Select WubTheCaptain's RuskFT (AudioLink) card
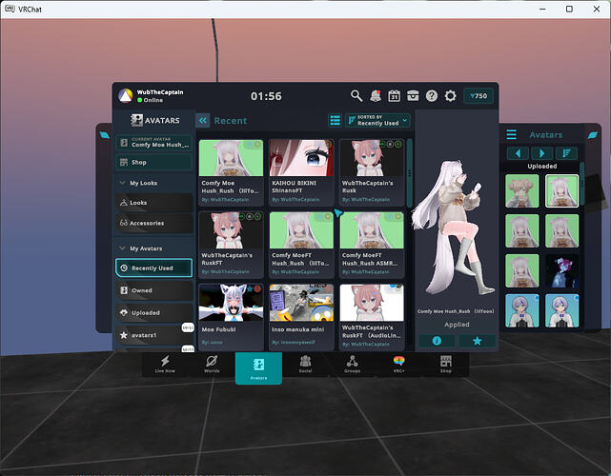The image size is (611, 476). (372, 317)
